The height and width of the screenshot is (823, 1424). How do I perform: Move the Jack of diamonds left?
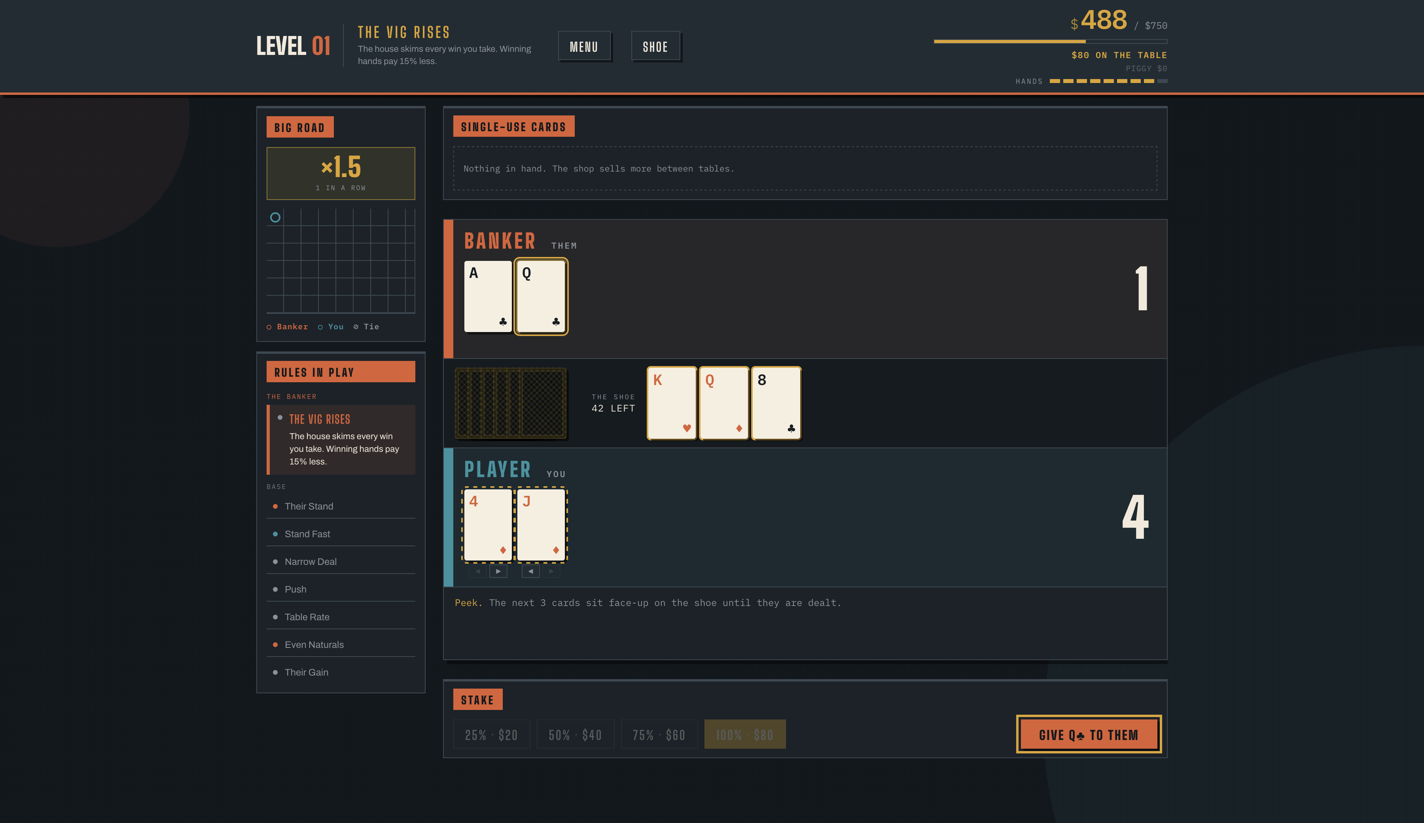tap(530, 571)
